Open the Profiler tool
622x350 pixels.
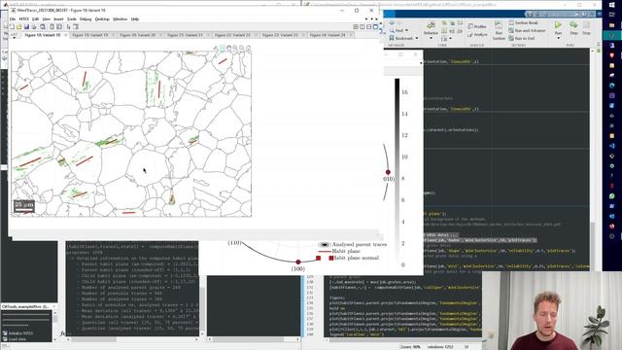coord(477,26)
